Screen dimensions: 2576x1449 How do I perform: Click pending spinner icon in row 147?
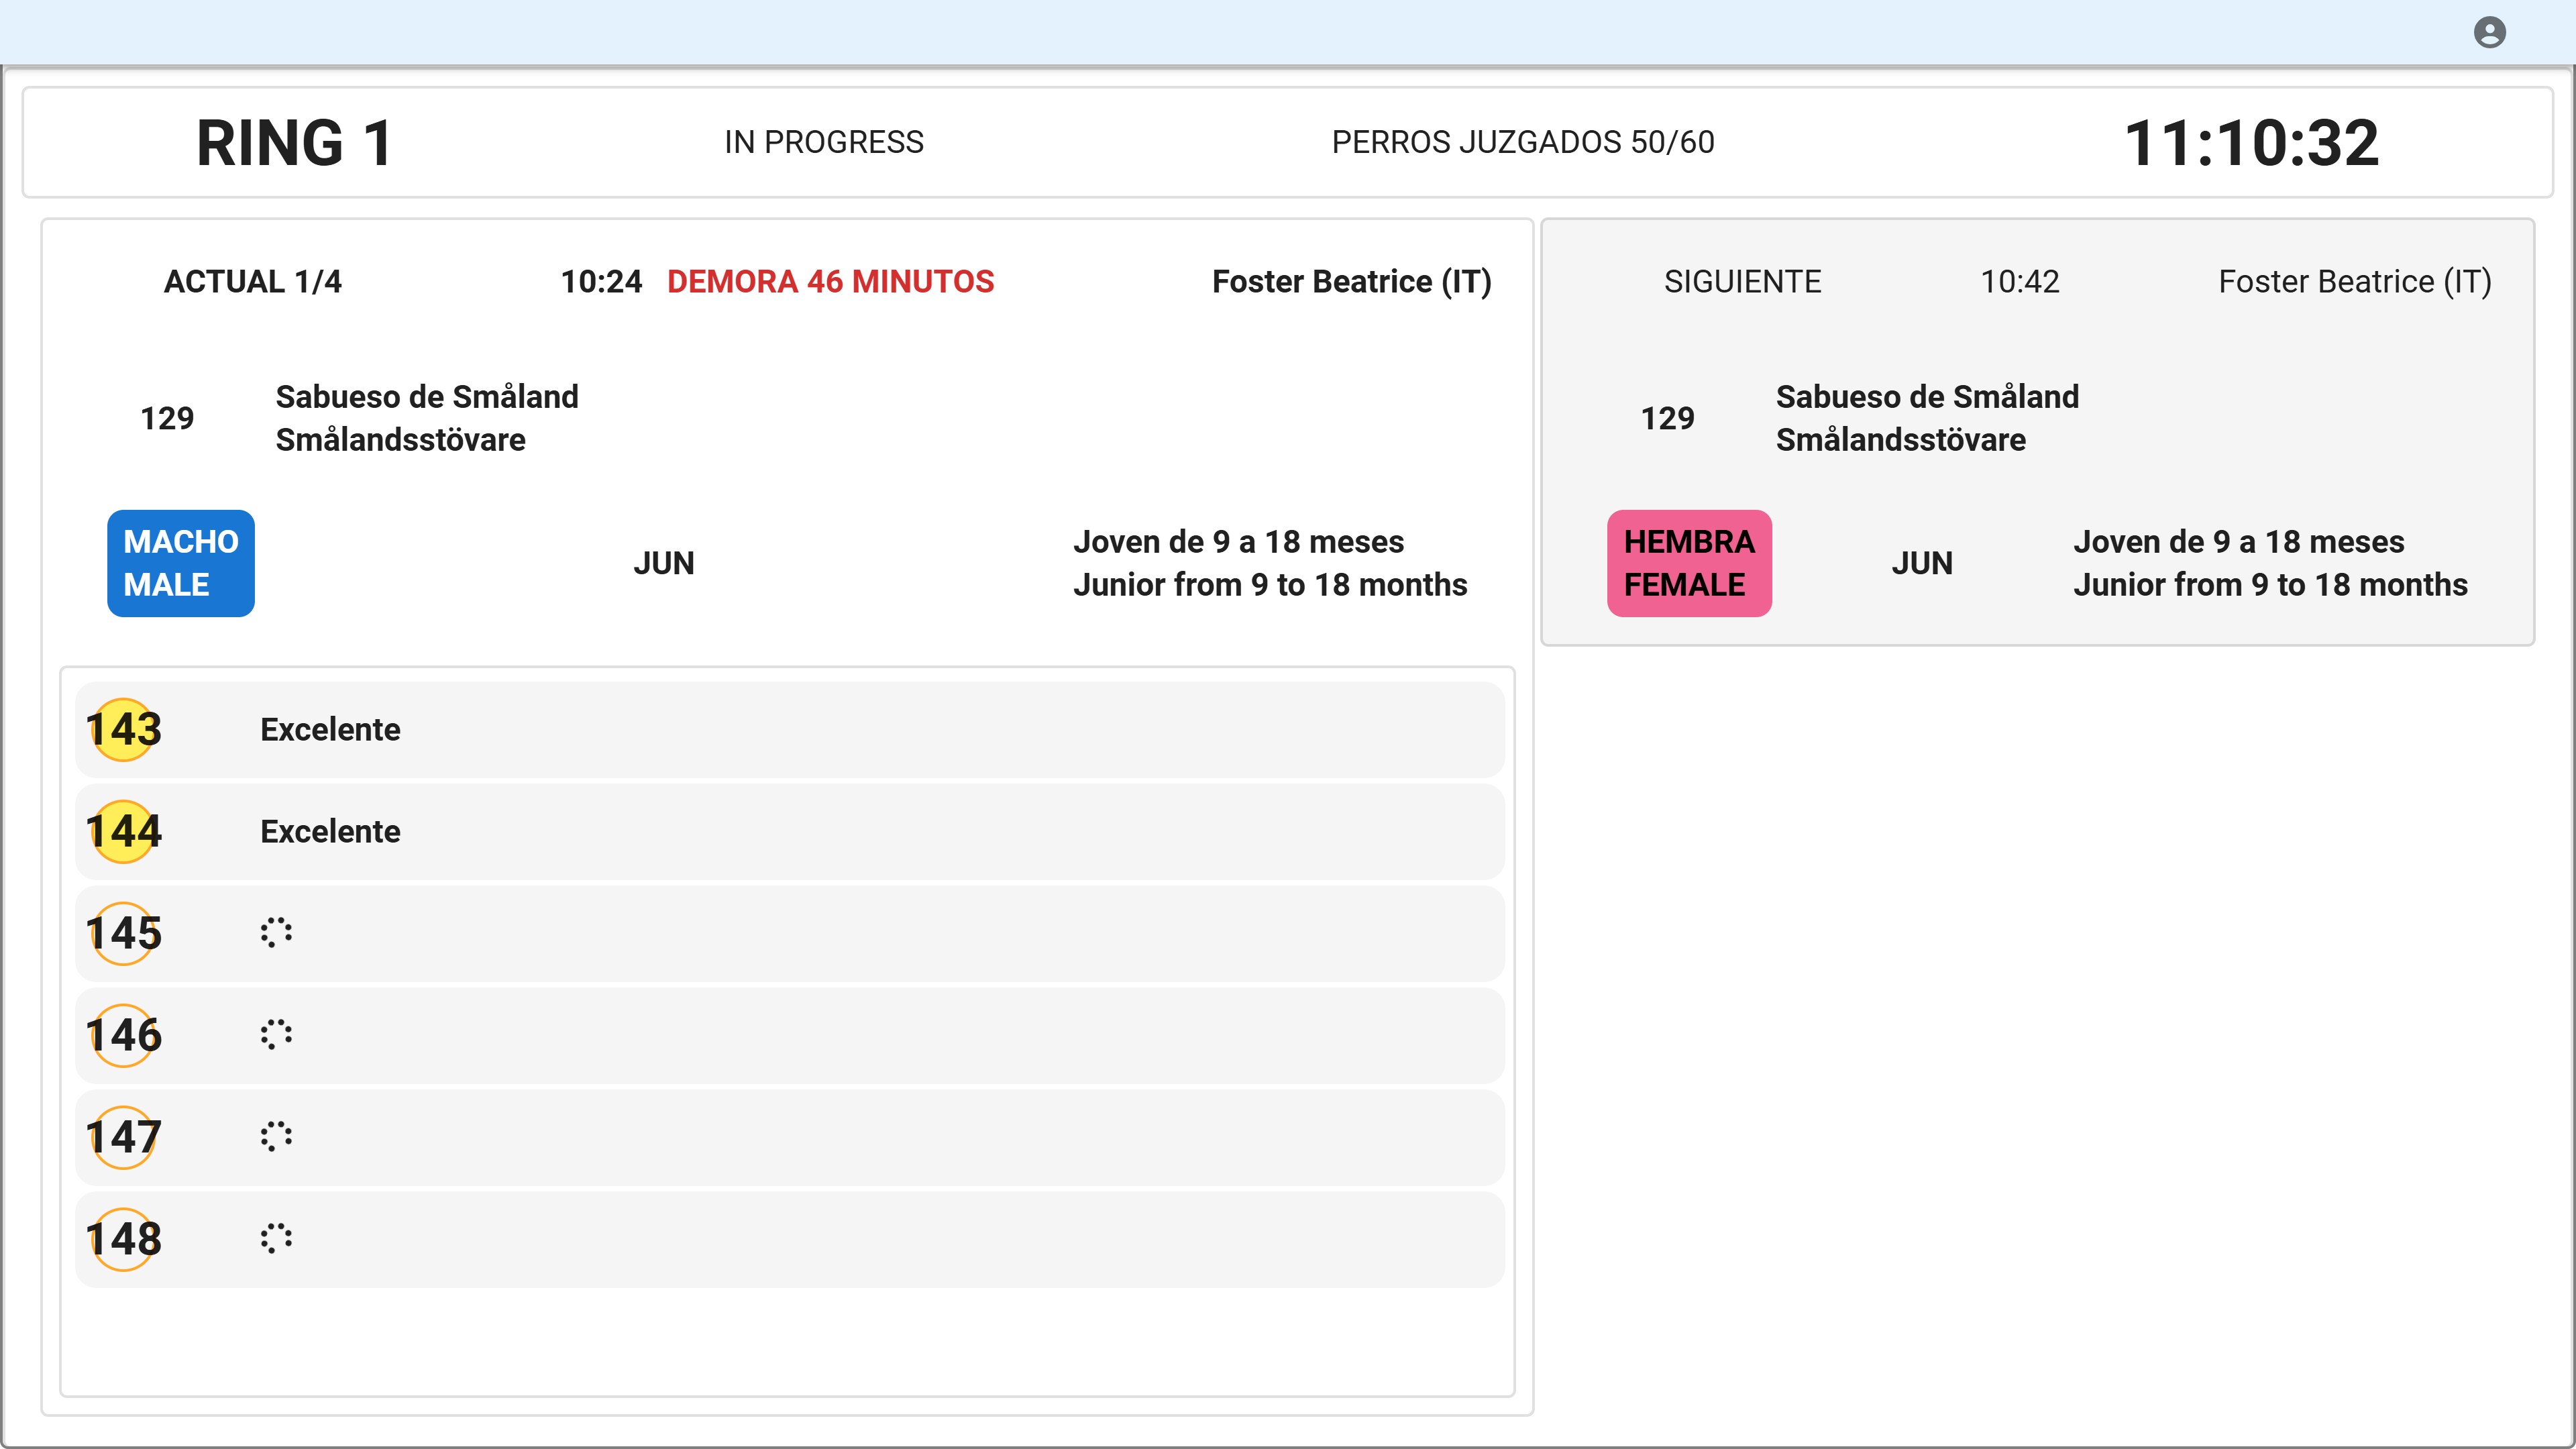(276, 1136)
